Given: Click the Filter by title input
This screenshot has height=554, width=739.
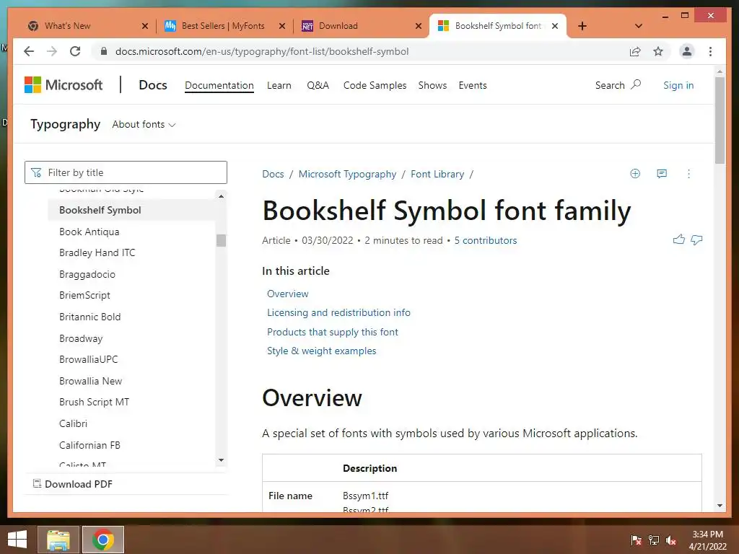Looking at the screenshot, I should 126,172.
